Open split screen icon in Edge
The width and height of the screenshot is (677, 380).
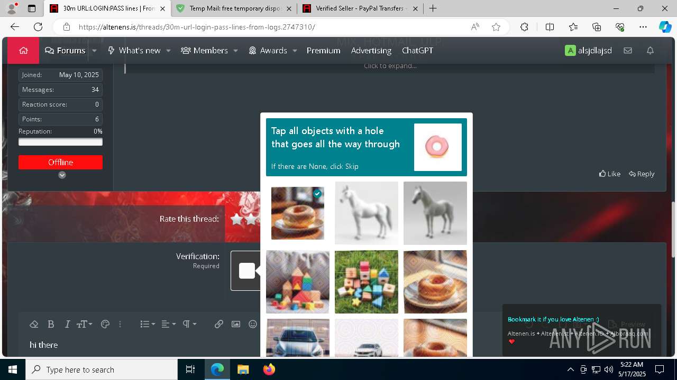click(550, 27)
